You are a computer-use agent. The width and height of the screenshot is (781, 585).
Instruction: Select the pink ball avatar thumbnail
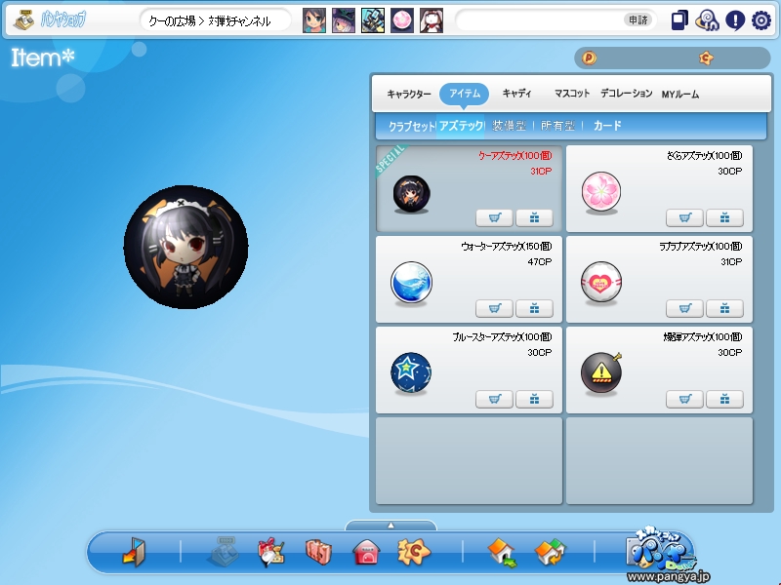coord(402,20)
